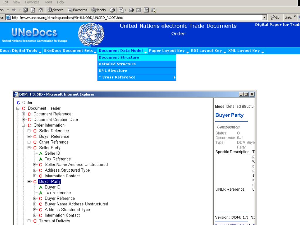This screenshot has height=225, width=300.
Task: Open the Tools menu
Action: pyautogui.click(x=48, y=2)
